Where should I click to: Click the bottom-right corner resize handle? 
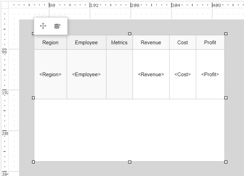point(226,162)
